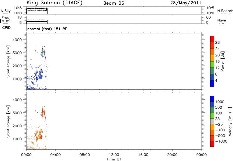The height and width of the screenshot is (161, 233).
Task: Select the "Beam 06" heading
Action: tap(114, 3)
